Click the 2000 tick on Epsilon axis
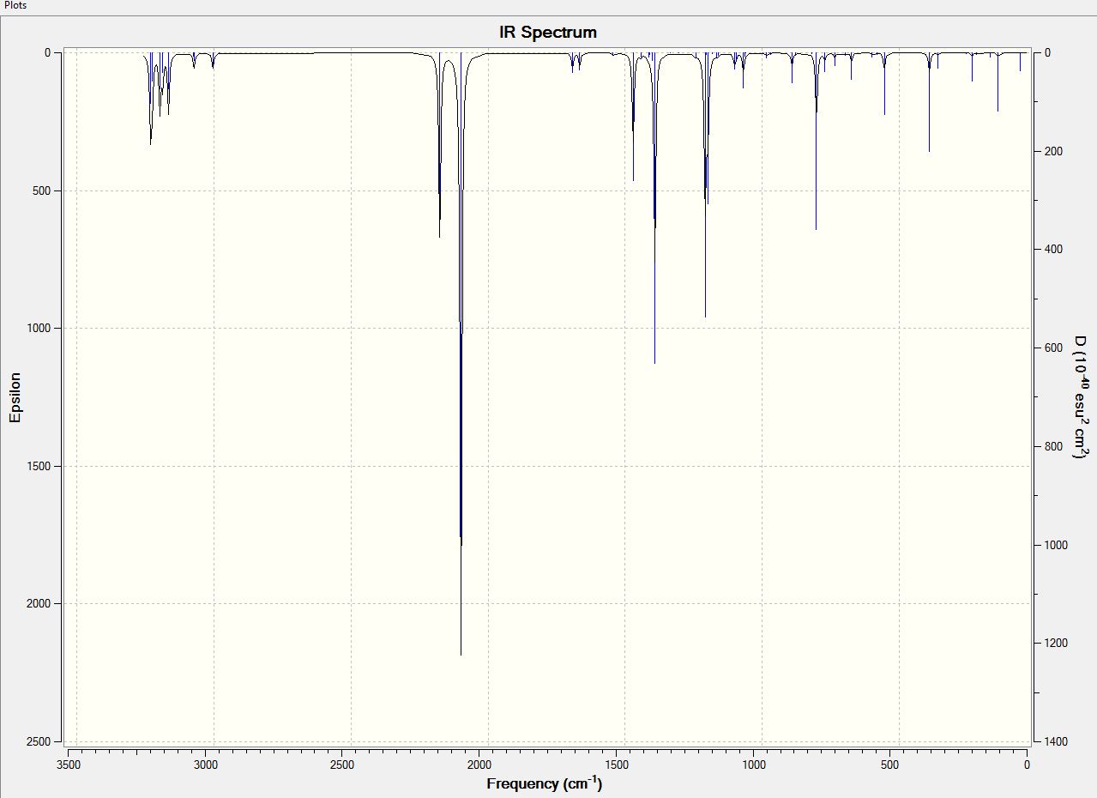1097x798 pixels. pyautogui.click(x=39, y=603)
